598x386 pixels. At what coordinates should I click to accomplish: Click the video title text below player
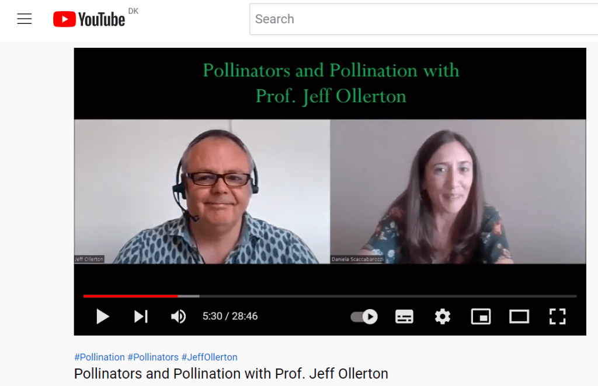click(231, 373)
